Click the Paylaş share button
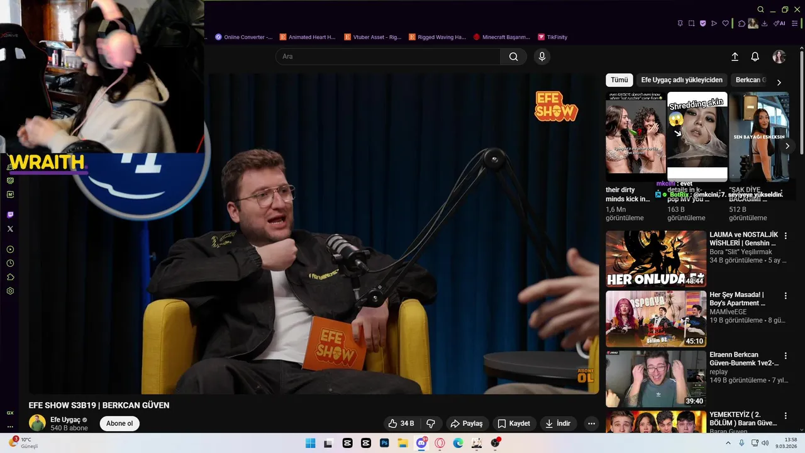The height and width of the screenshot is (453, 805). [466, 423]
